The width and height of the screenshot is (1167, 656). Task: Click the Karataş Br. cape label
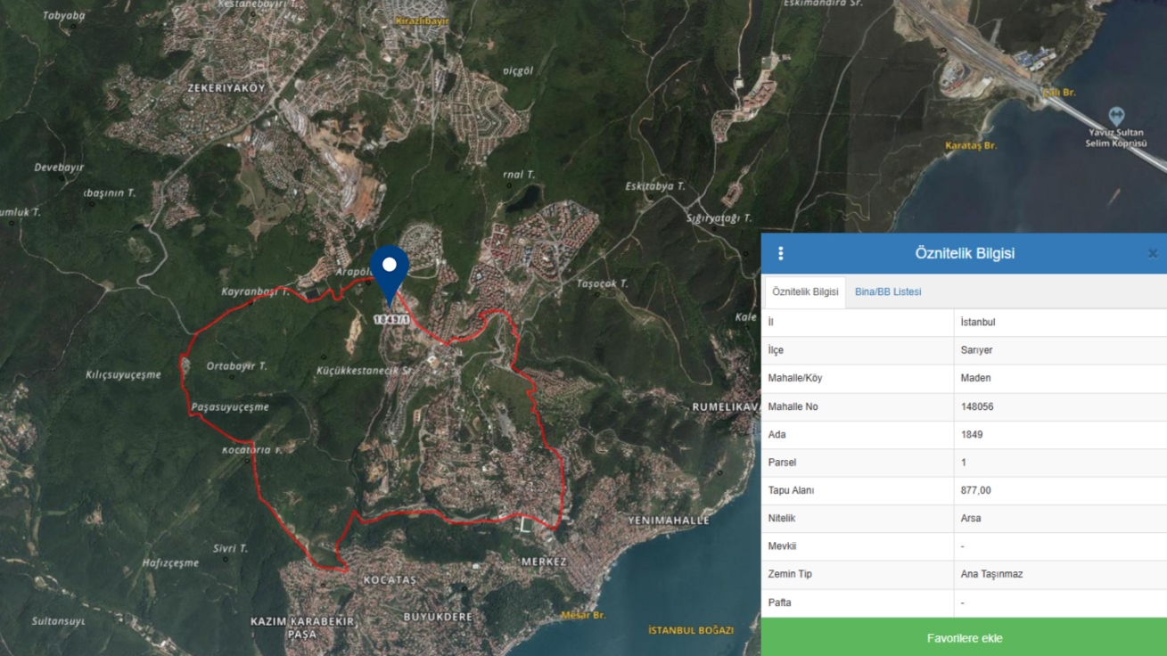point(970,145)
